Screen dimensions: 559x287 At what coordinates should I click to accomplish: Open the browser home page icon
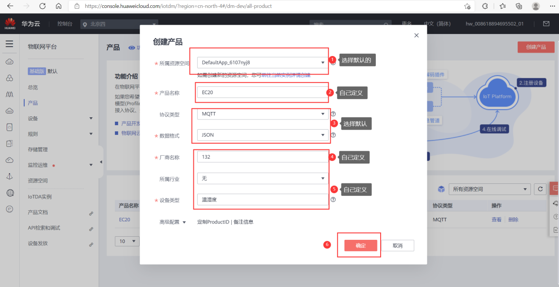point(59,6)
